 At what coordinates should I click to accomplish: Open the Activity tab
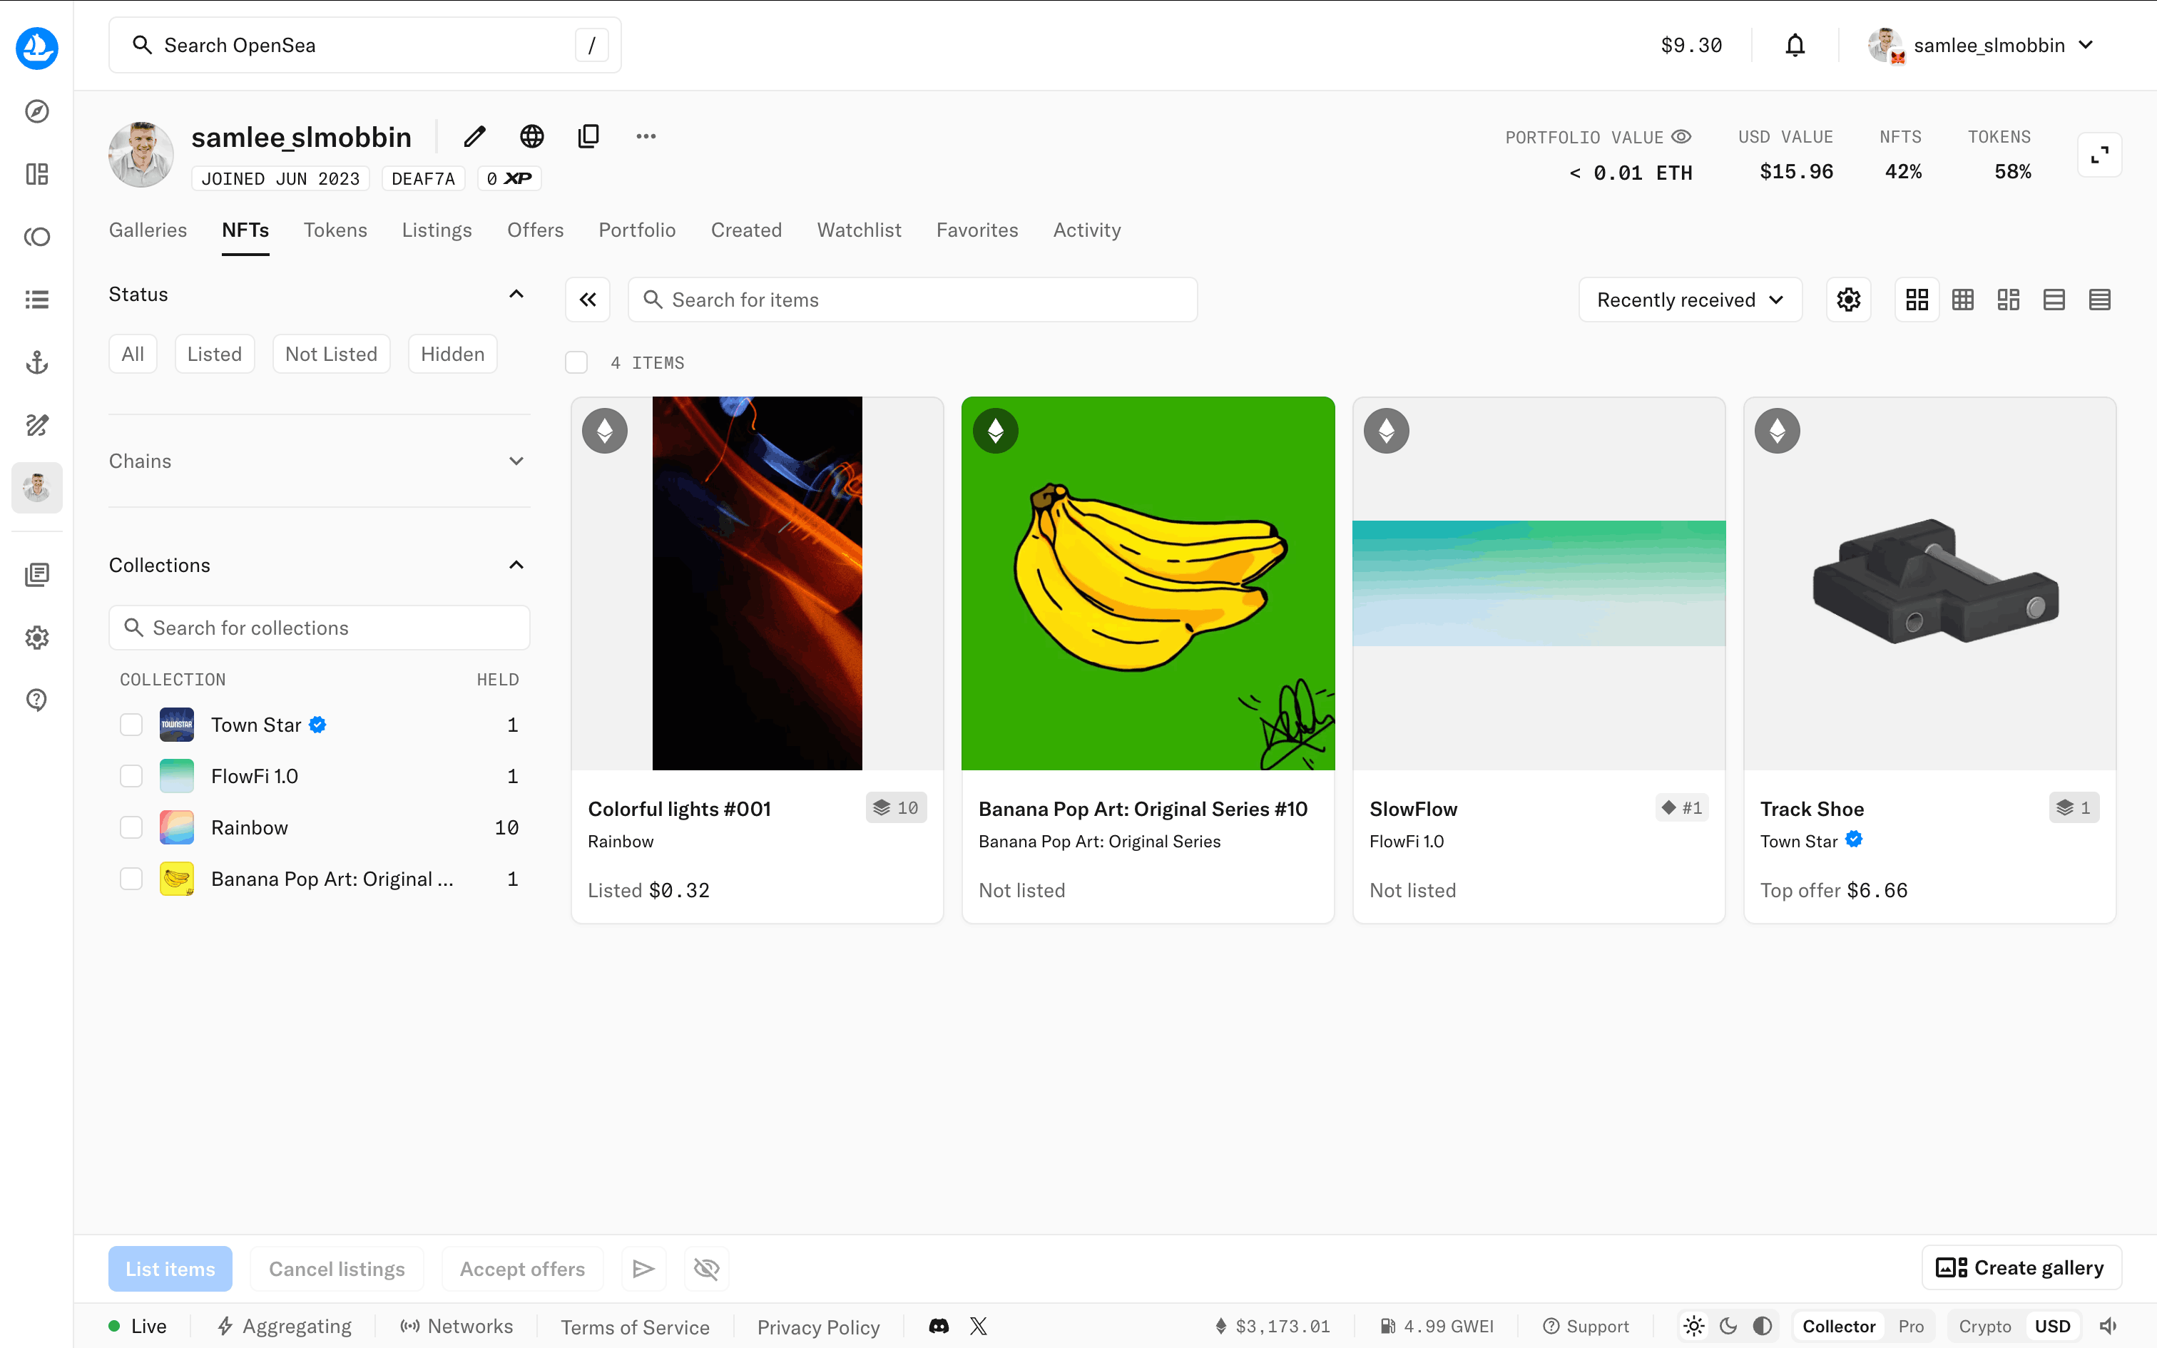1086,230
